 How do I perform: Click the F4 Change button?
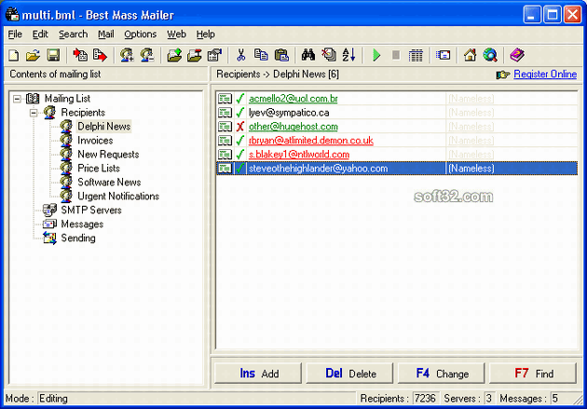click(x=442, y=373)
